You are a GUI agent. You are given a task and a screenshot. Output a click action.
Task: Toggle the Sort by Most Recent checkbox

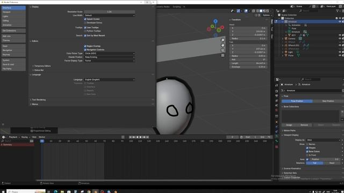coord(85,35)
